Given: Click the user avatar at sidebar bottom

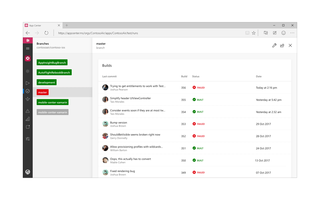Looking at the screenshot, I should click(28, 172).
